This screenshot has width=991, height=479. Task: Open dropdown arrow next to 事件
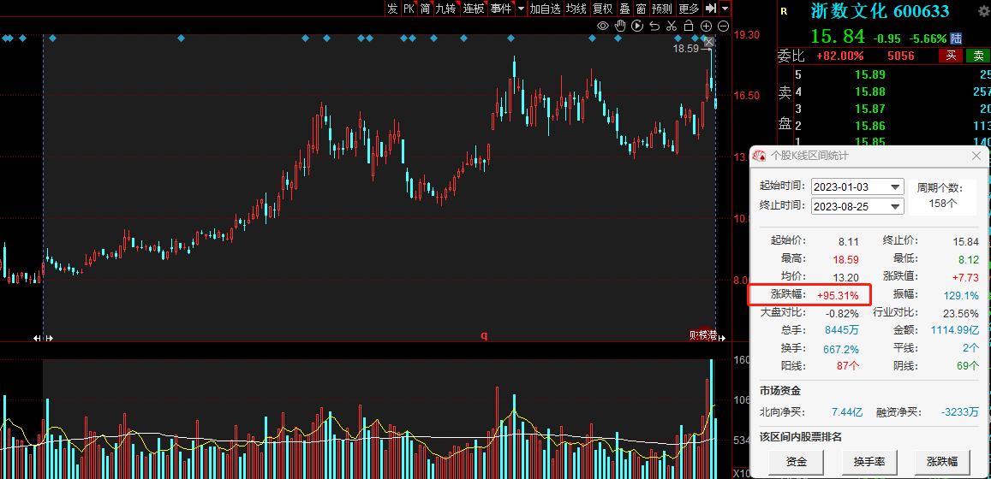pyautogui.click(x=521, y=9)
